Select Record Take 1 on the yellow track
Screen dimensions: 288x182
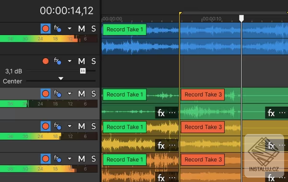pos(124,127)
